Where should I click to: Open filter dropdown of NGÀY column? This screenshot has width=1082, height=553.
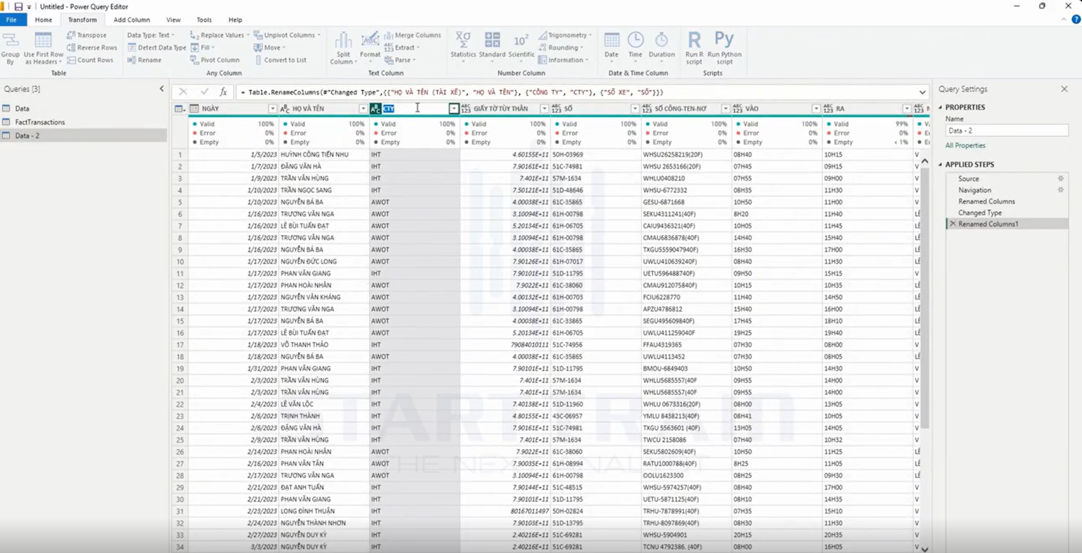pyautogui.click(x=273, y=109)
